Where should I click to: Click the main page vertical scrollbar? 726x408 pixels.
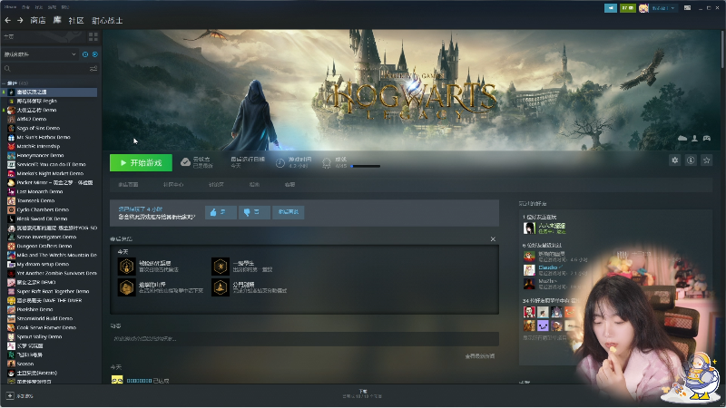722,49
